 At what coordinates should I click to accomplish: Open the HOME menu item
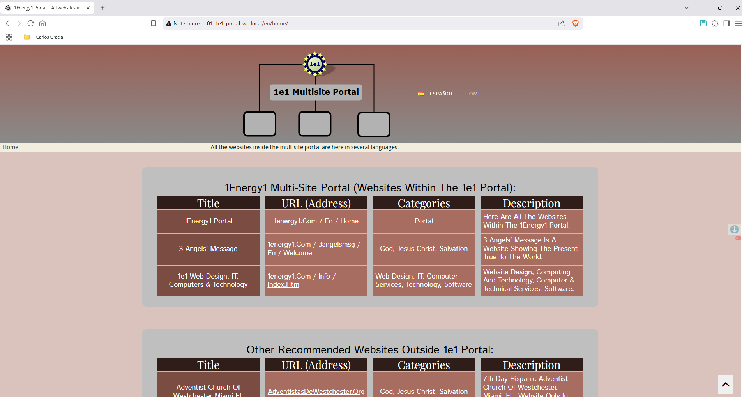tap(473, 94)
